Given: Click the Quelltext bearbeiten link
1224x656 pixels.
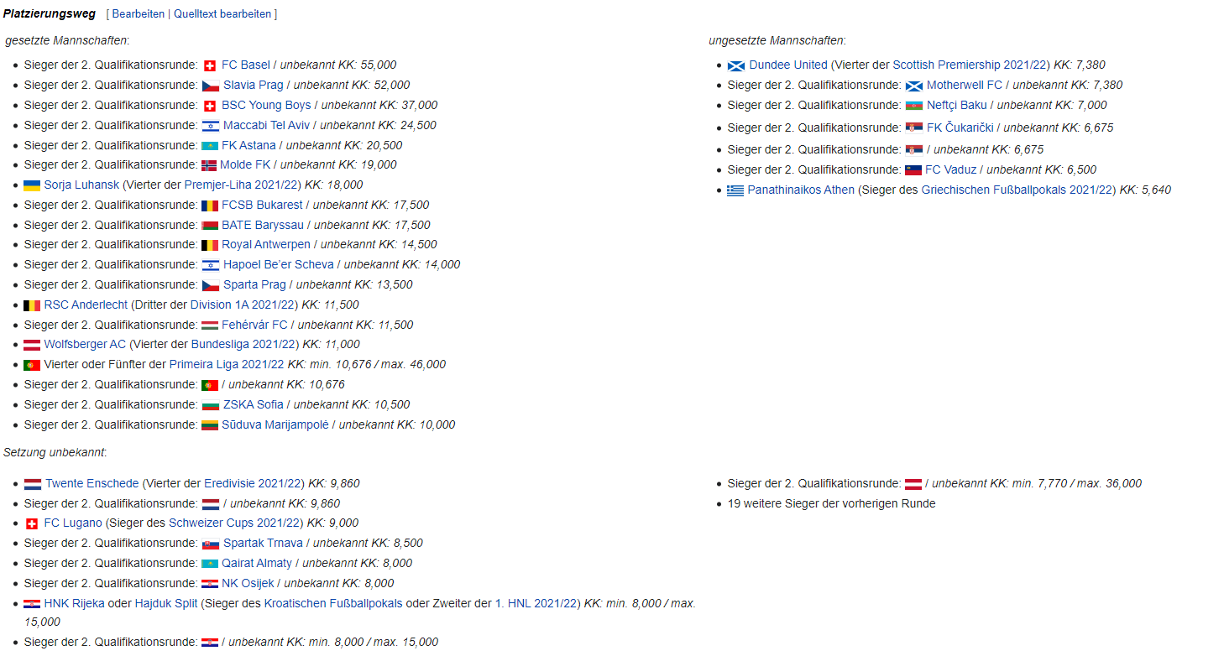Looking at the screenshot, I should [x=222, y=14].
